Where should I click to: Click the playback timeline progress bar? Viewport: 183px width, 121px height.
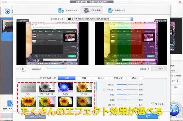tap(91, 68)
